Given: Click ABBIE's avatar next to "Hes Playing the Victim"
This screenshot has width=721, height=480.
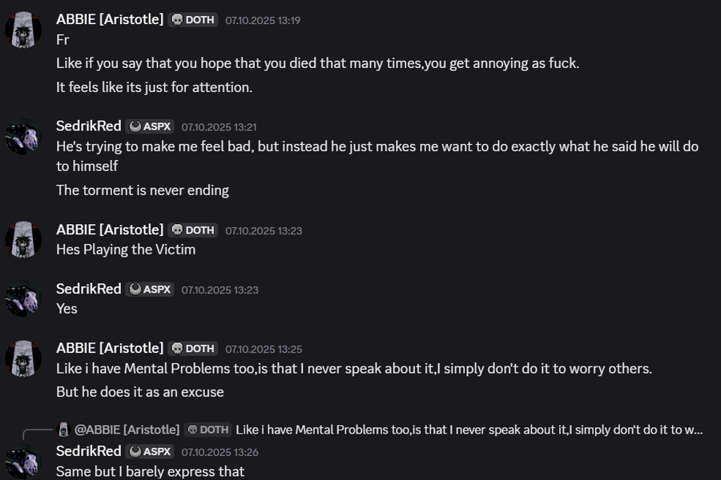Looking at the screenshot, I should pyautogui.click(x=23, y=240).
